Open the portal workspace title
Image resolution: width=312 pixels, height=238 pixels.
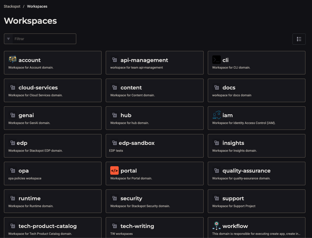coord(128,171)
